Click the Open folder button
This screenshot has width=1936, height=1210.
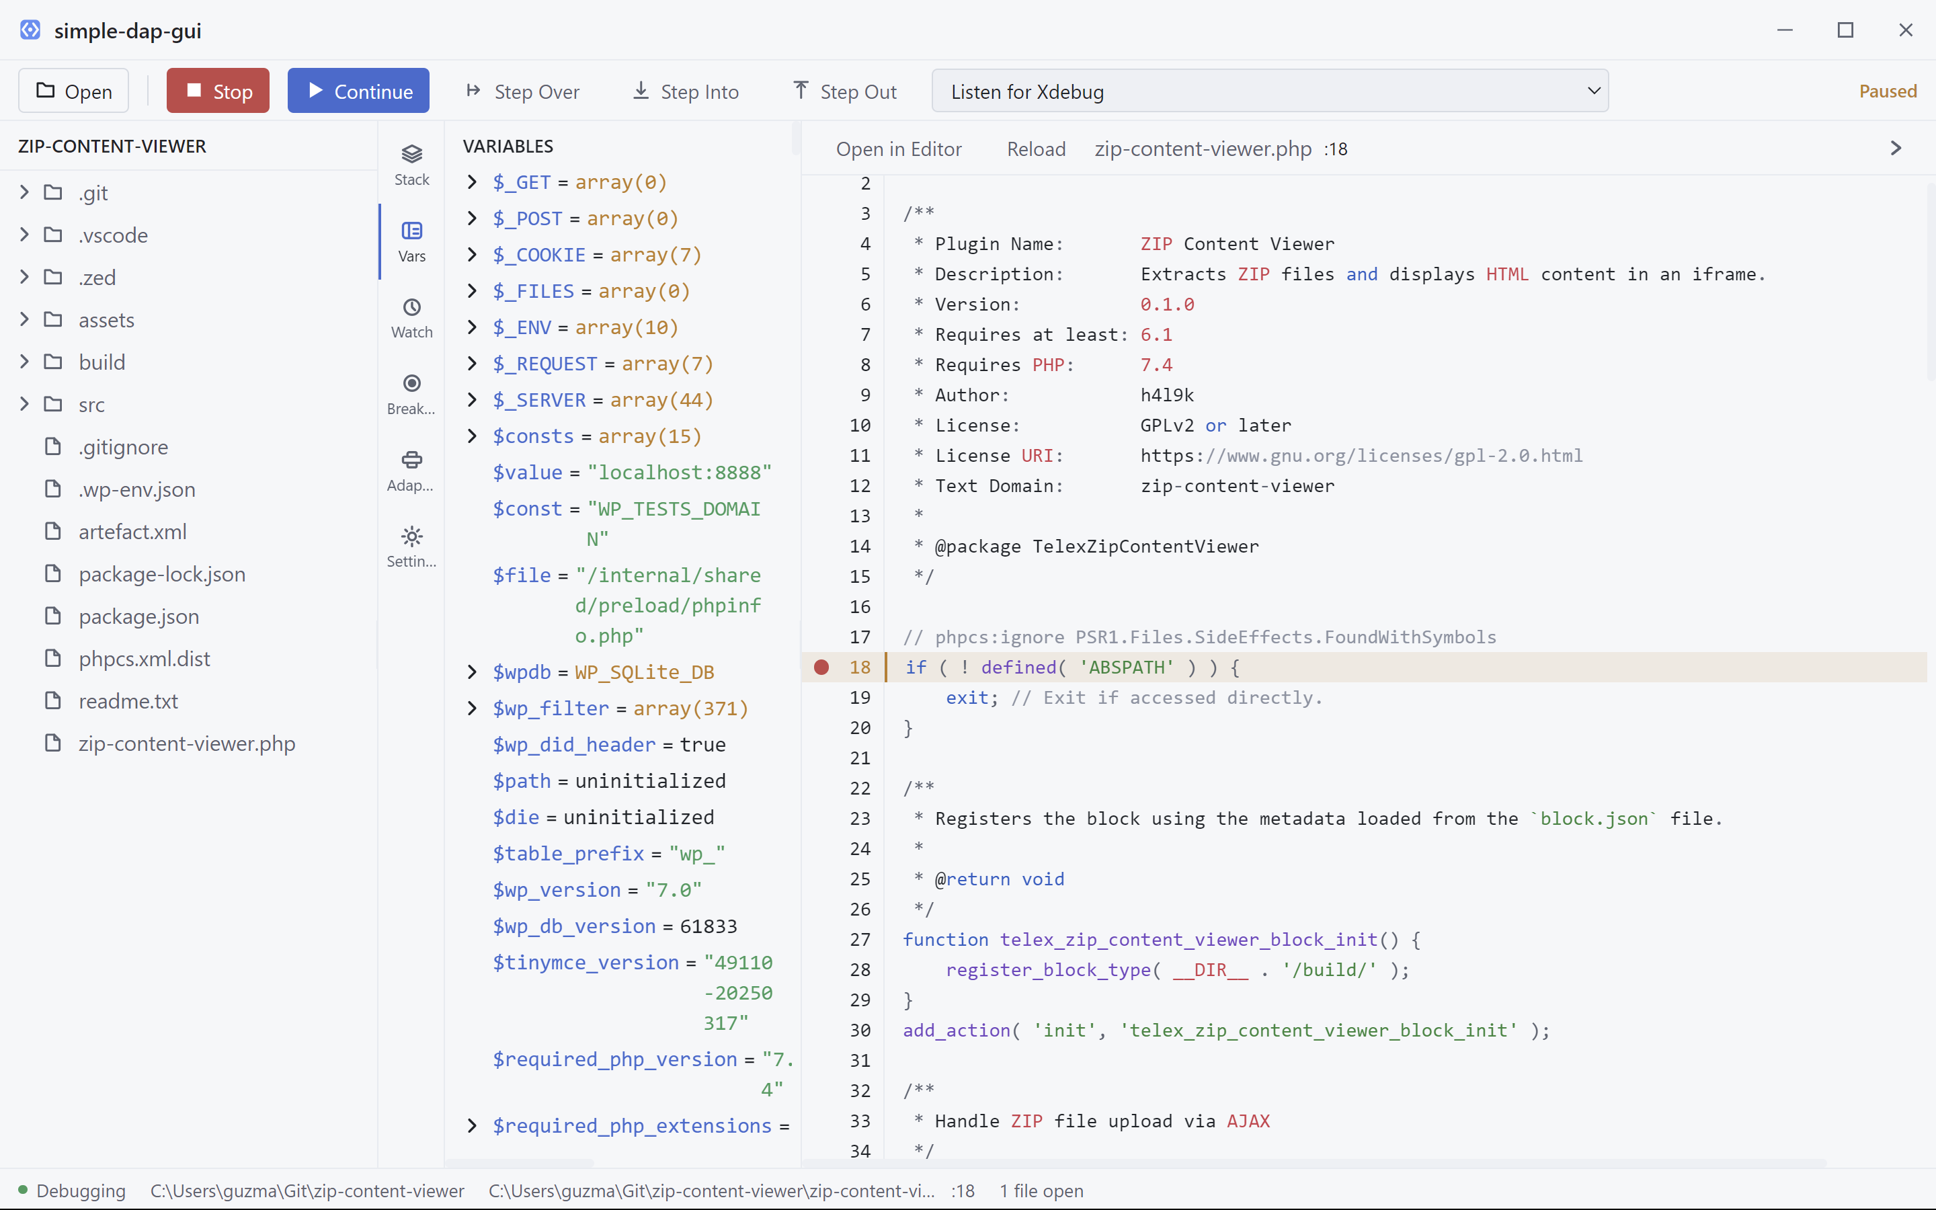pos(73,91)
